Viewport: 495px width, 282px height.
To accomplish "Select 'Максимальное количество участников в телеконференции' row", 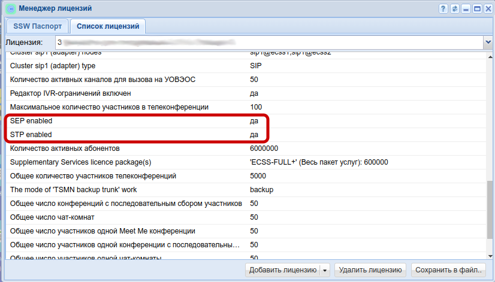I will 246,107.
